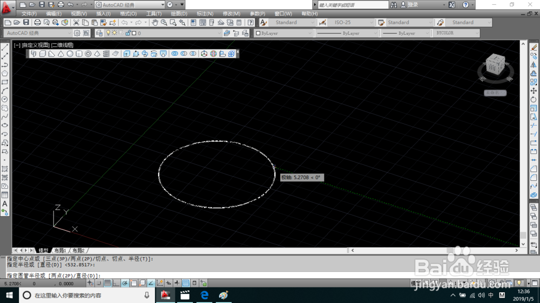Activate the 3D Rotate tool

click(x=213, y=54)
